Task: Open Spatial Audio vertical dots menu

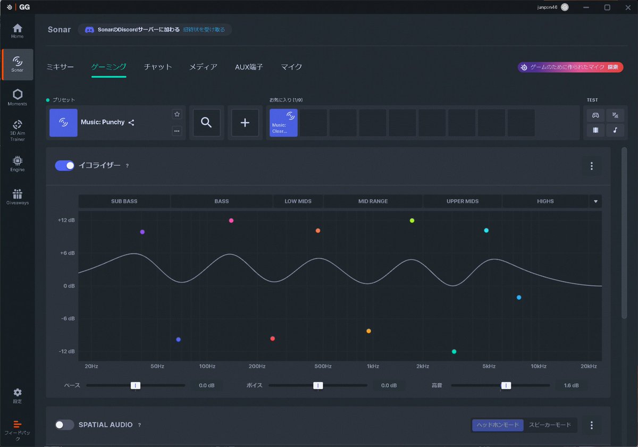Action: click(591, 425)
